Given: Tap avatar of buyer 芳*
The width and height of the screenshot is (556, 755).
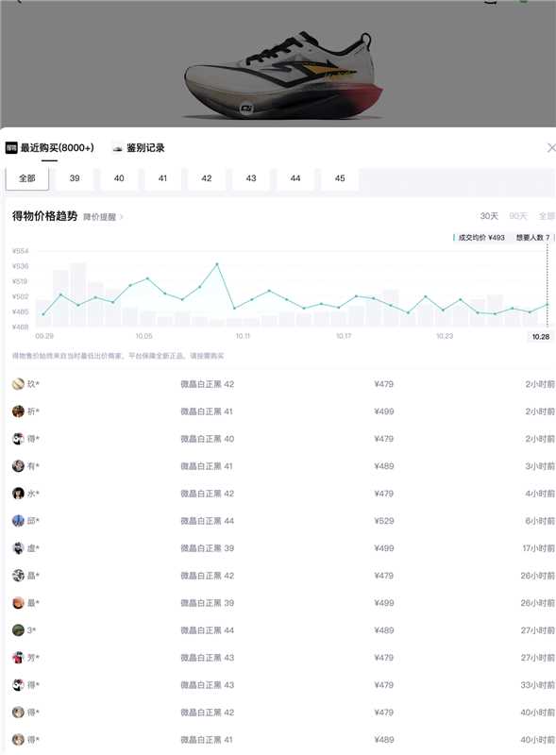Looking at the screenshot, I should [18, 658].
